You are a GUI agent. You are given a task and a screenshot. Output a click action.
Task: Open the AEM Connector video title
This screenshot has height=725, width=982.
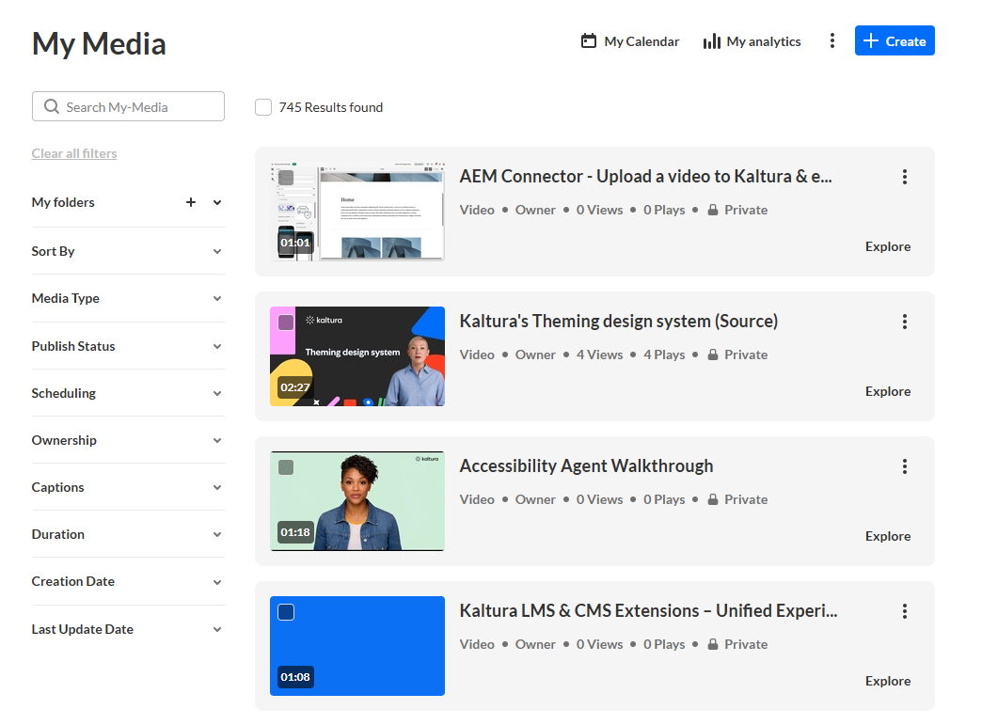click(645, 177)
